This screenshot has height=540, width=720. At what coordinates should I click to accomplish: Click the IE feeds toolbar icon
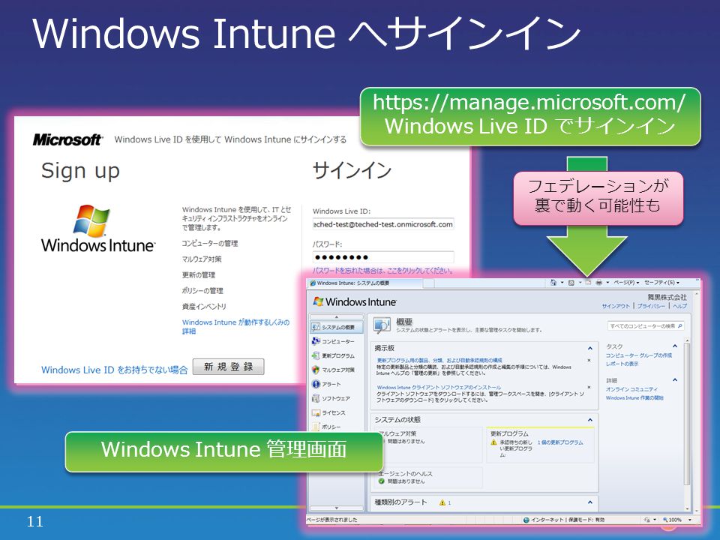(x=571, y=283)
